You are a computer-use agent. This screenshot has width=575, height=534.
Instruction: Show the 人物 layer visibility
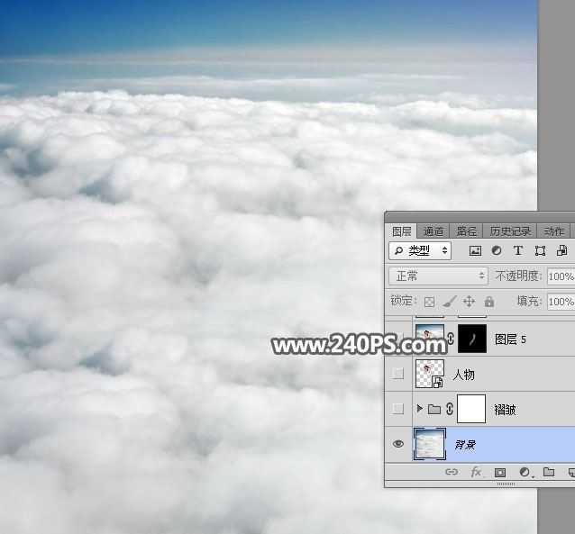[x=398, y=374]
